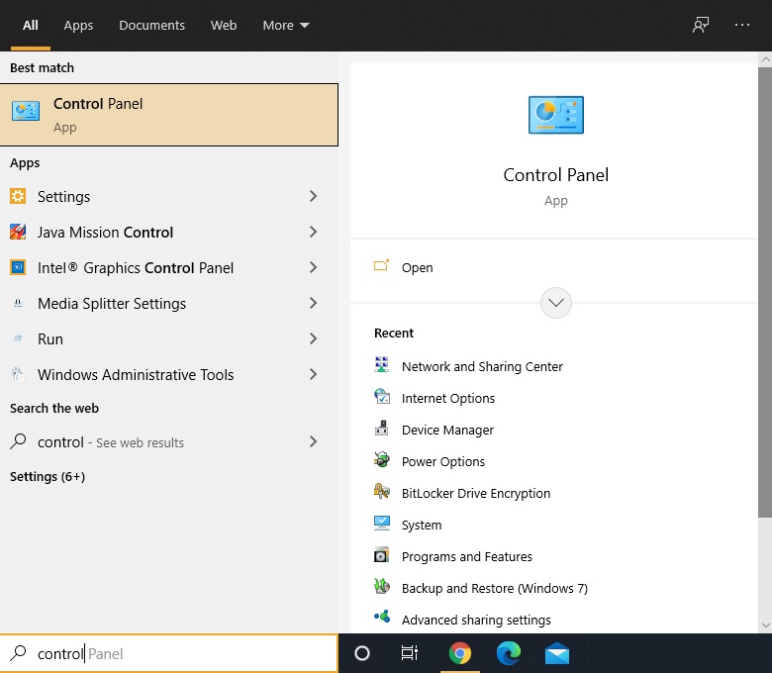The height and width of the screenshot is (673, 772).
Task: Click the Advanced sharing settings icon
Action: (382, 617)
